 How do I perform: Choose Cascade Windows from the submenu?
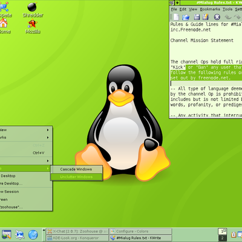tap(76, 169)
